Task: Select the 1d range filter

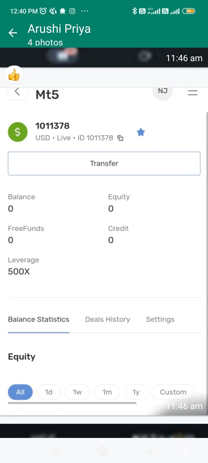Action: point(49,392)
